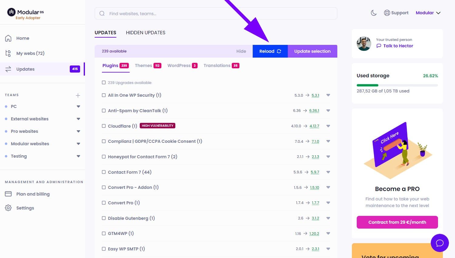Click the used storage progress bar

(397, 85)
